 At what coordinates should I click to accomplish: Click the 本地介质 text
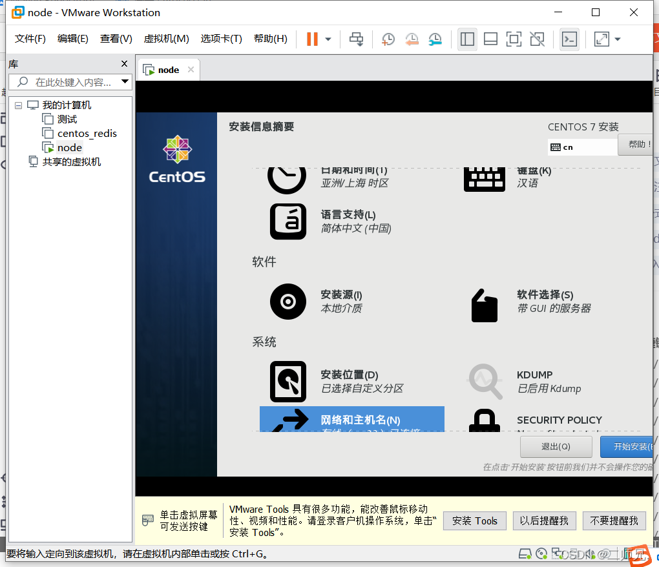(341, 308)
